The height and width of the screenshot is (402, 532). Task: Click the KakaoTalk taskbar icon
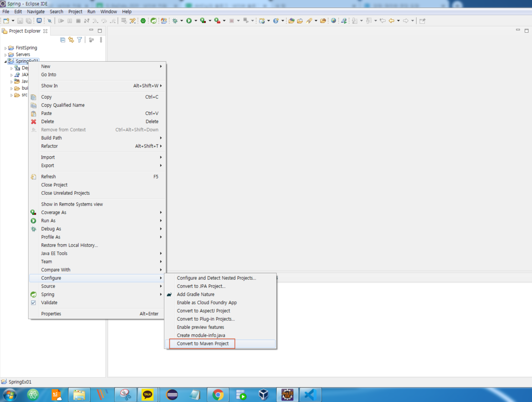[147, 395]
